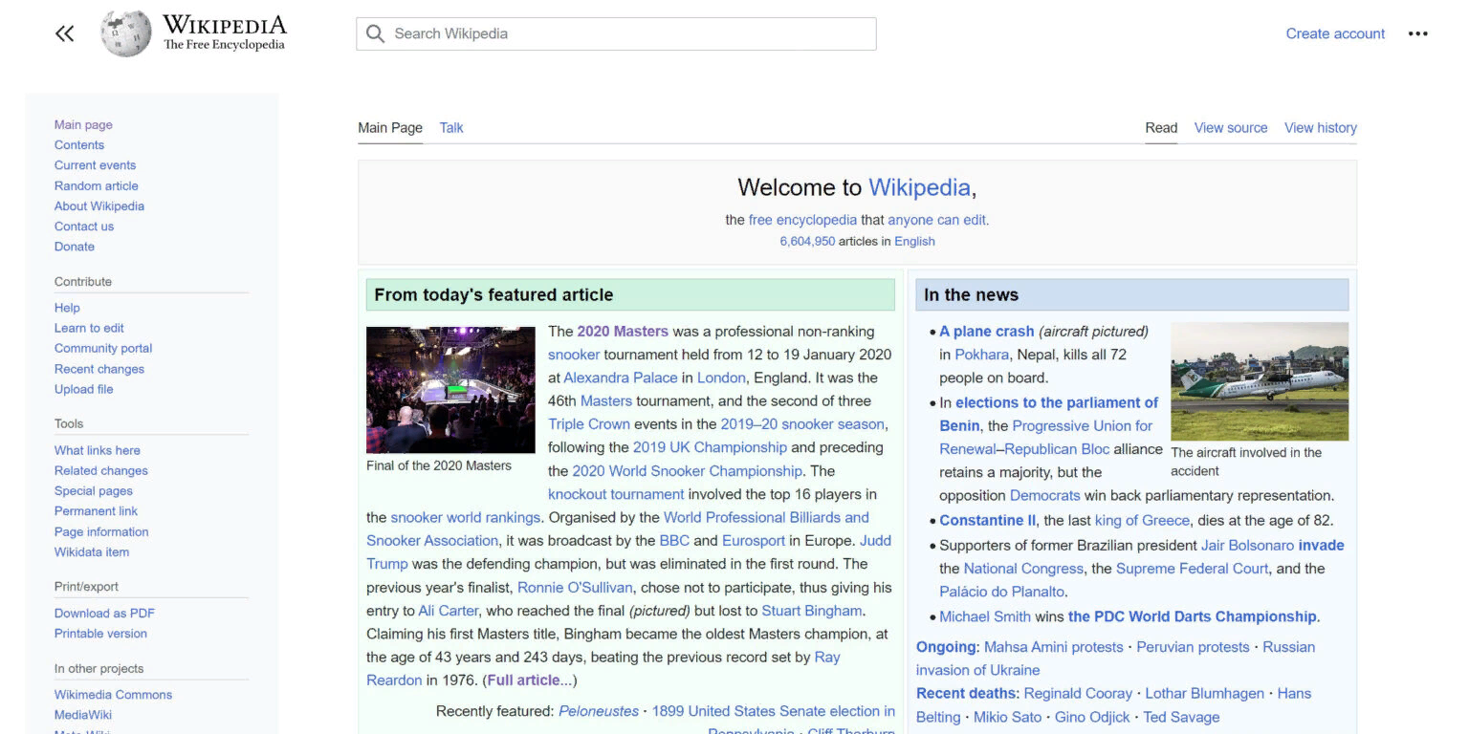This screenshot has width=1469, height=734.
Task: Click the Pokhara link
Action: [981, 355]
